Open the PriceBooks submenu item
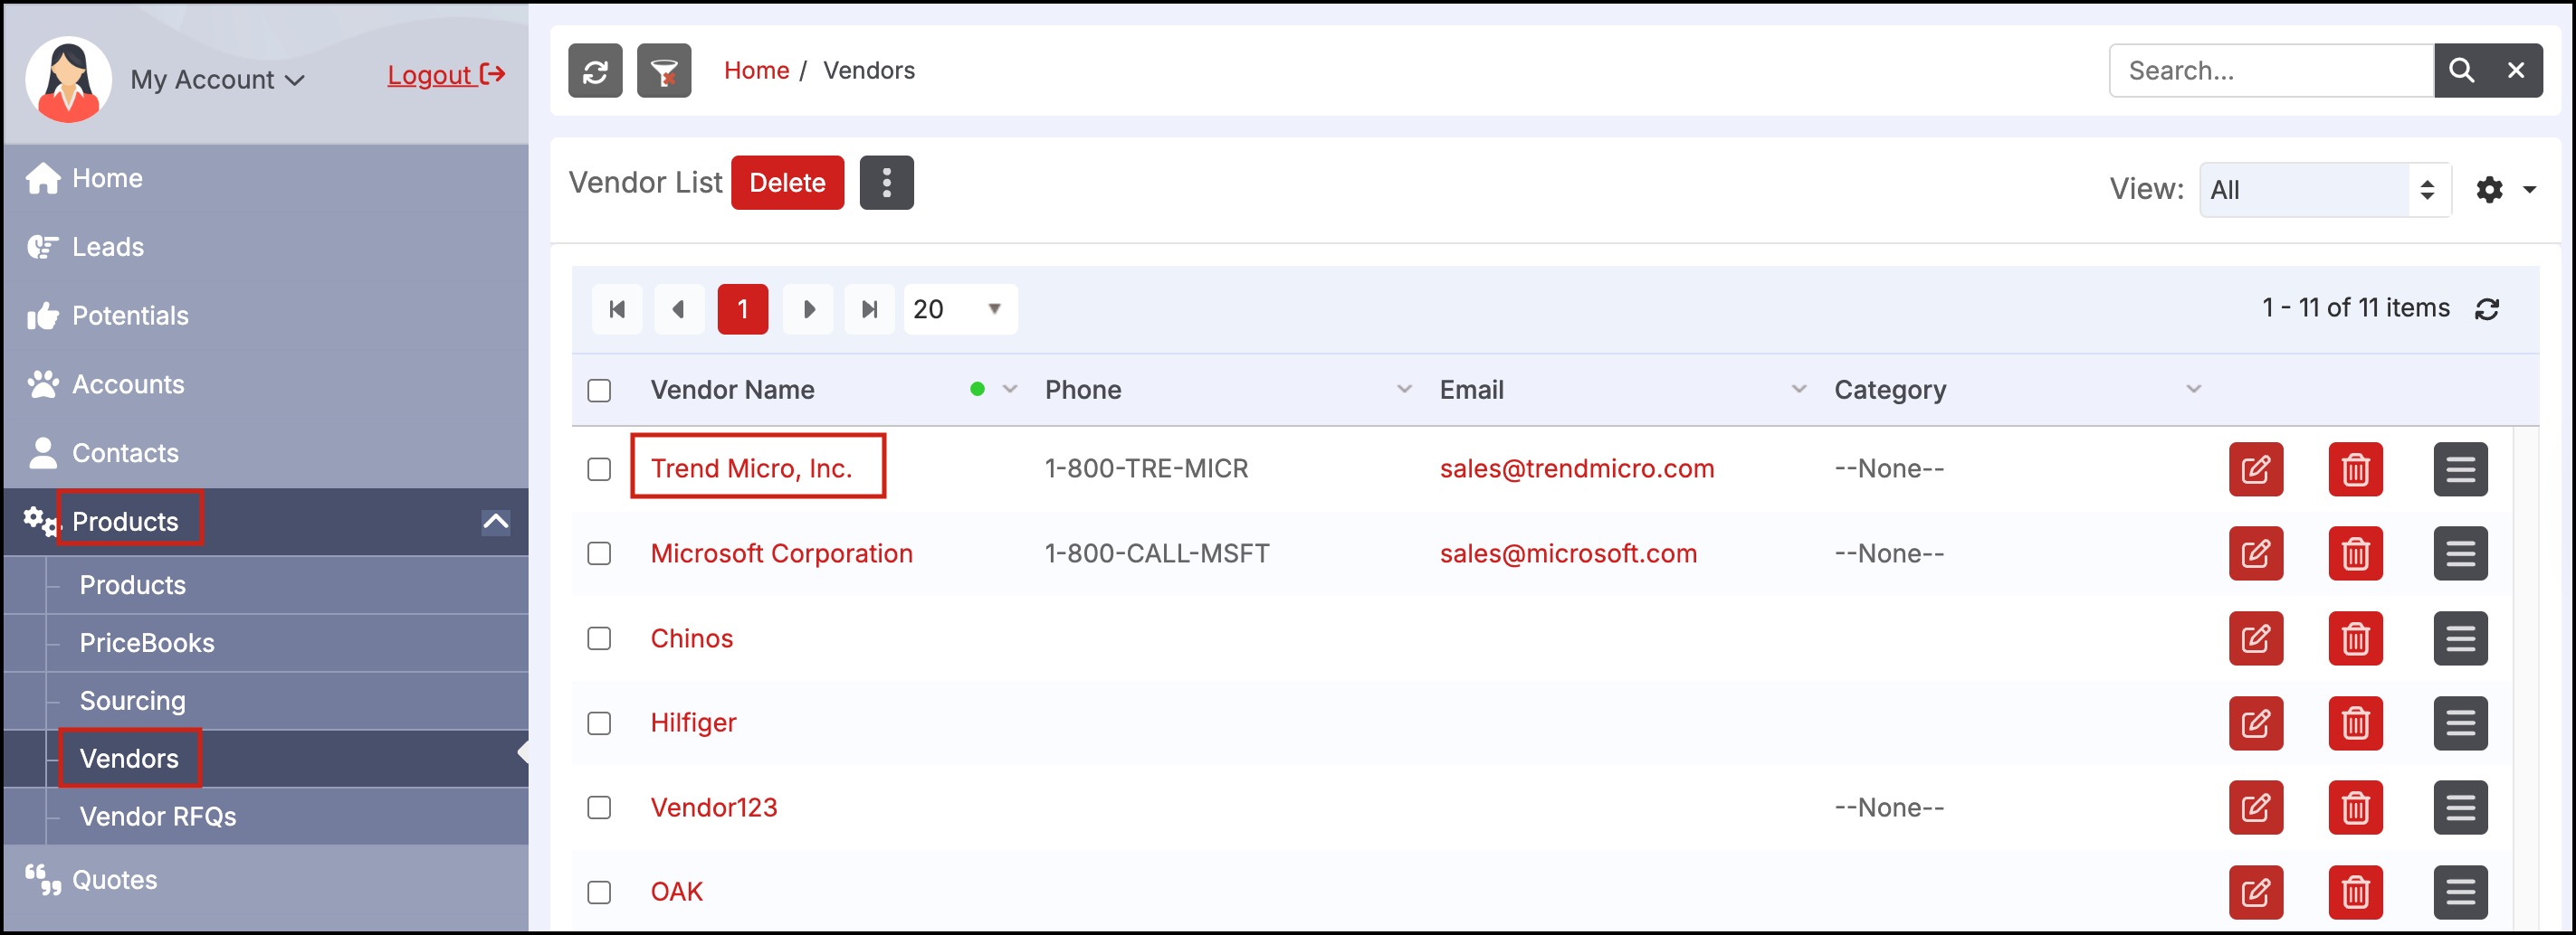The height and width of the screenshot is (935, 2576). [x=266, y=643]
